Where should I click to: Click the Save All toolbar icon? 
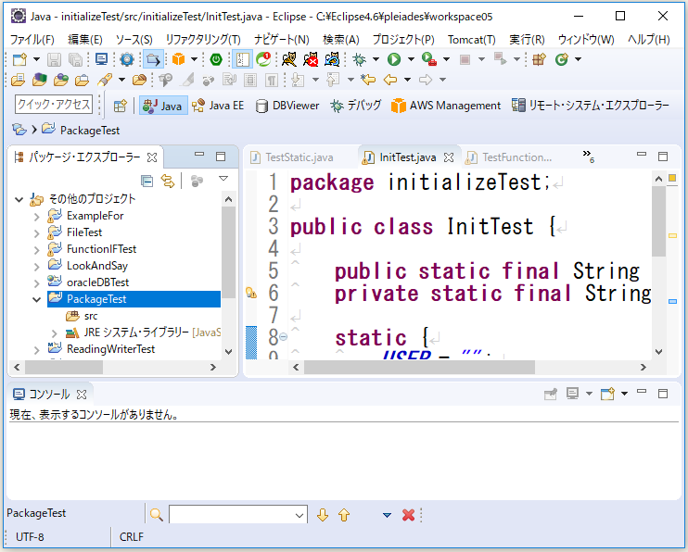point(75,59)
